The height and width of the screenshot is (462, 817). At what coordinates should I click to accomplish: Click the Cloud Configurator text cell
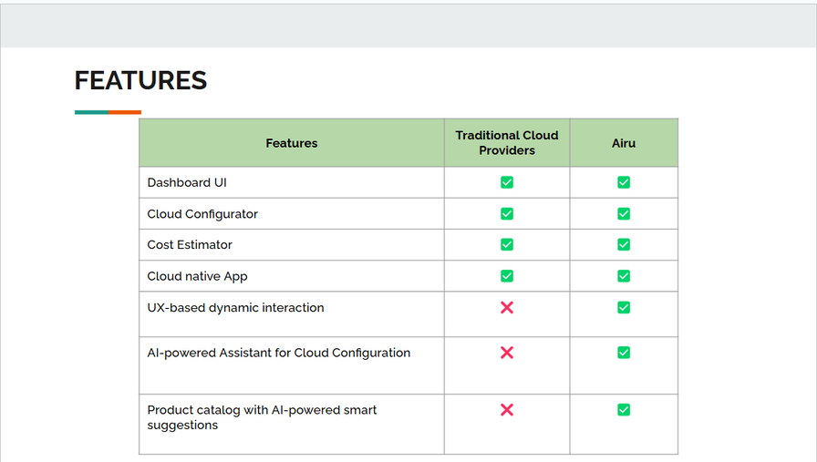point(202,214)
